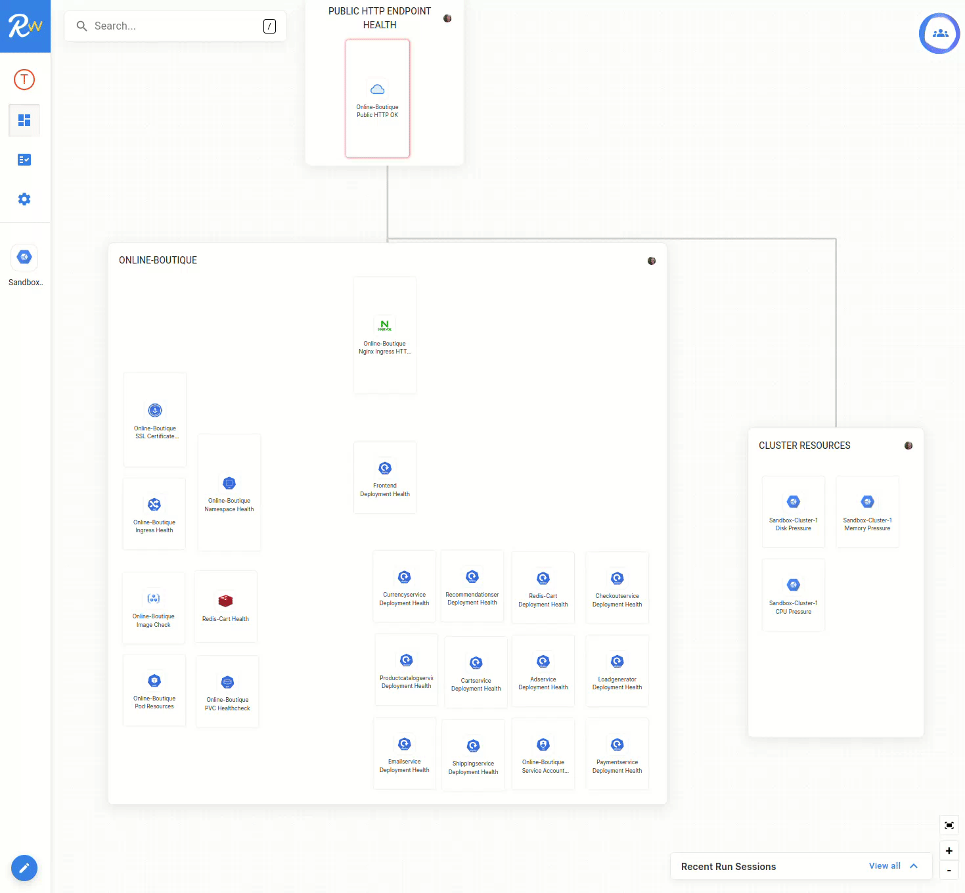
Task: Select the Nginx Ingress HTTP node
Action: (x=385, y=335)
